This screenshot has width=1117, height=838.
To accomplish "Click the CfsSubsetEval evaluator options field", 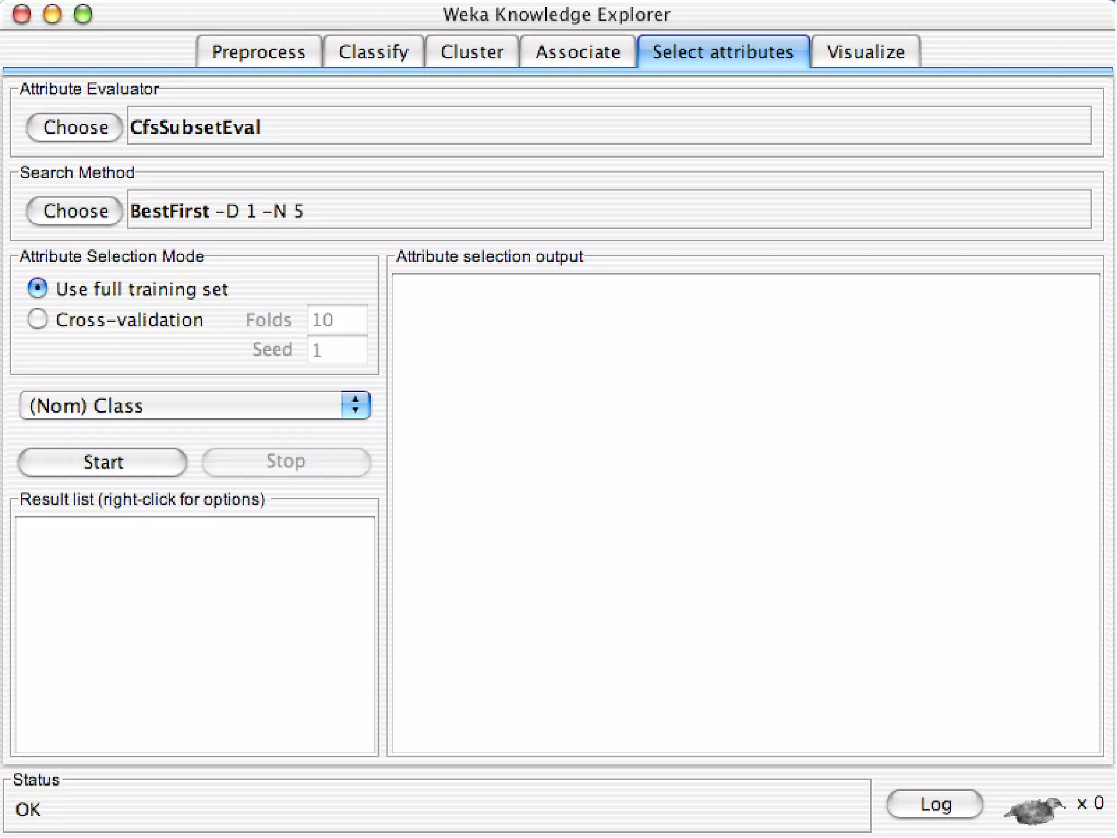I will 608,127.
